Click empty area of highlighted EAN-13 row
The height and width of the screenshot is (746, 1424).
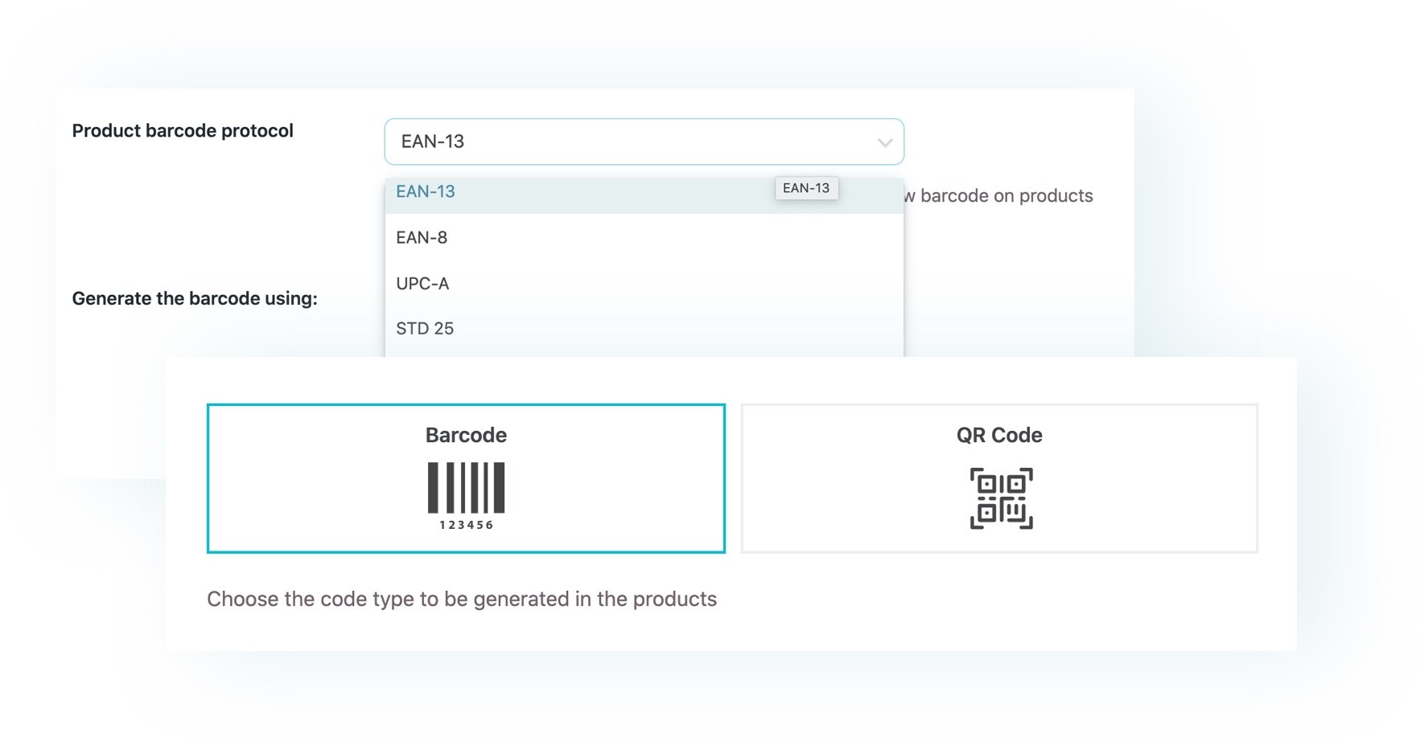click(611, 195)
